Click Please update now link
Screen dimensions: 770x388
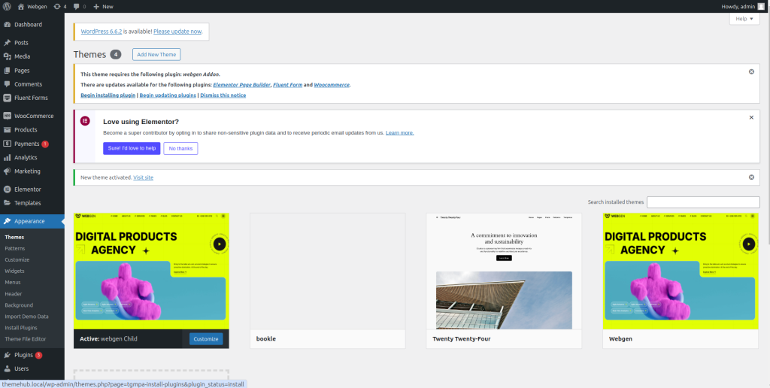tap(177, 31)
